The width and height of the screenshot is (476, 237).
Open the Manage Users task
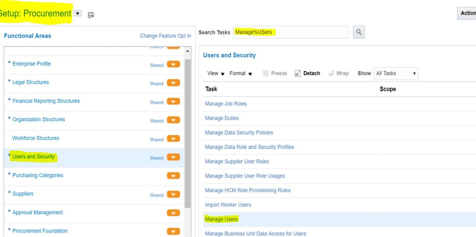tap(221, 219)
